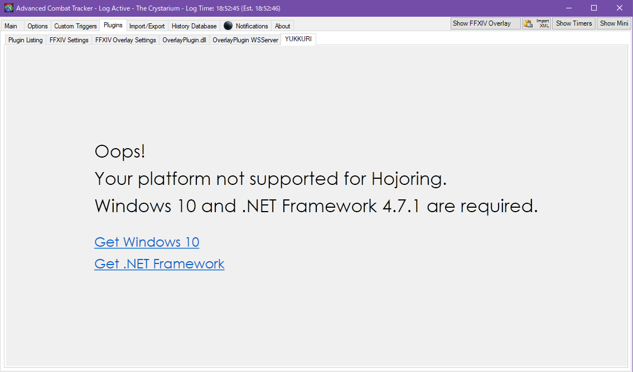Open the About tab

point(282,25)
